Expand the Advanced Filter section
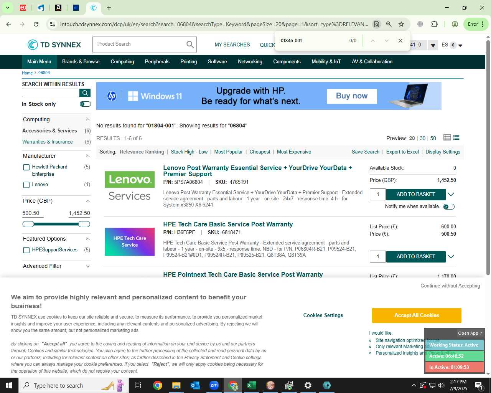Image resolution: width=491 pixels, height=393 pixels. tap(88, 266)
